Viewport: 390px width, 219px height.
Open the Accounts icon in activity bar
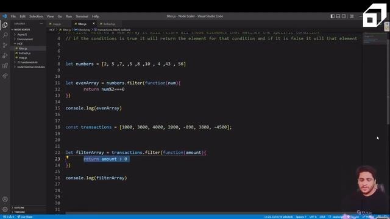pyautogui.click(x=5, y=199)
